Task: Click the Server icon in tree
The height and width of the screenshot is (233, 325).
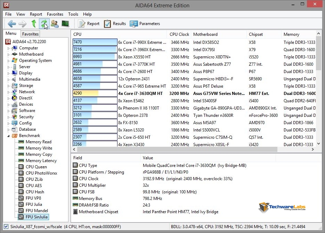Action: click(15, 67)
